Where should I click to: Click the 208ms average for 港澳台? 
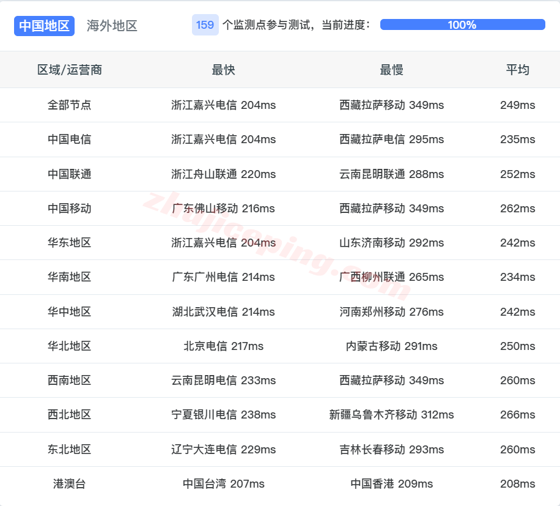[x=519, y=483]
